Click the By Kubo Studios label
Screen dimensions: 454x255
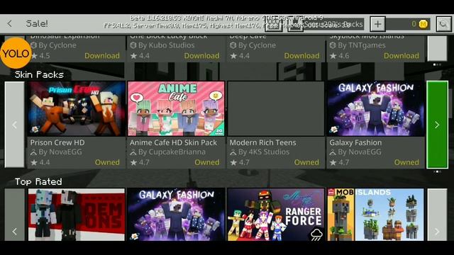point(167,45)
